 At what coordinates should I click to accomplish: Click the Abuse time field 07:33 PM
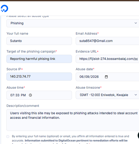pos(39,95)
